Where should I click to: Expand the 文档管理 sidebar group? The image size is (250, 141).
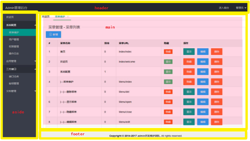(19, 91)
